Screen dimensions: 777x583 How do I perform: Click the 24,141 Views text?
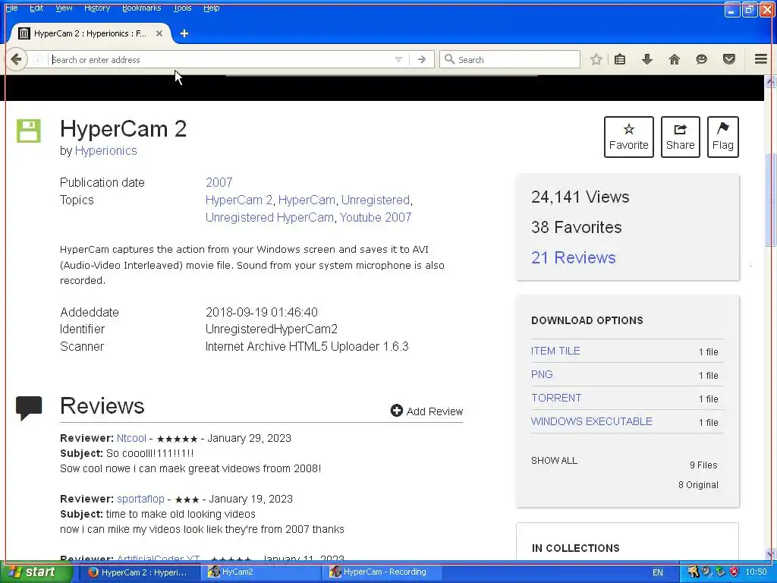coord(580,197)
